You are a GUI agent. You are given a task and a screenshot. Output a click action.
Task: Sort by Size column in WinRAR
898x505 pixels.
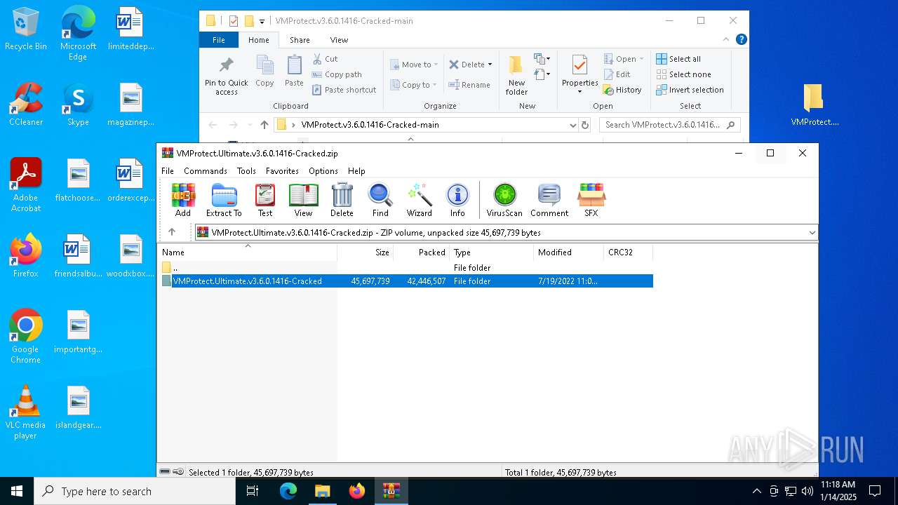click(366, 252)
